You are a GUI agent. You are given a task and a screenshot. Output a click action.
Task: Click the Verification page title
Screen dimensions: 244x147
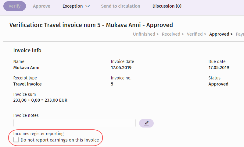click(x=91, y=25)
